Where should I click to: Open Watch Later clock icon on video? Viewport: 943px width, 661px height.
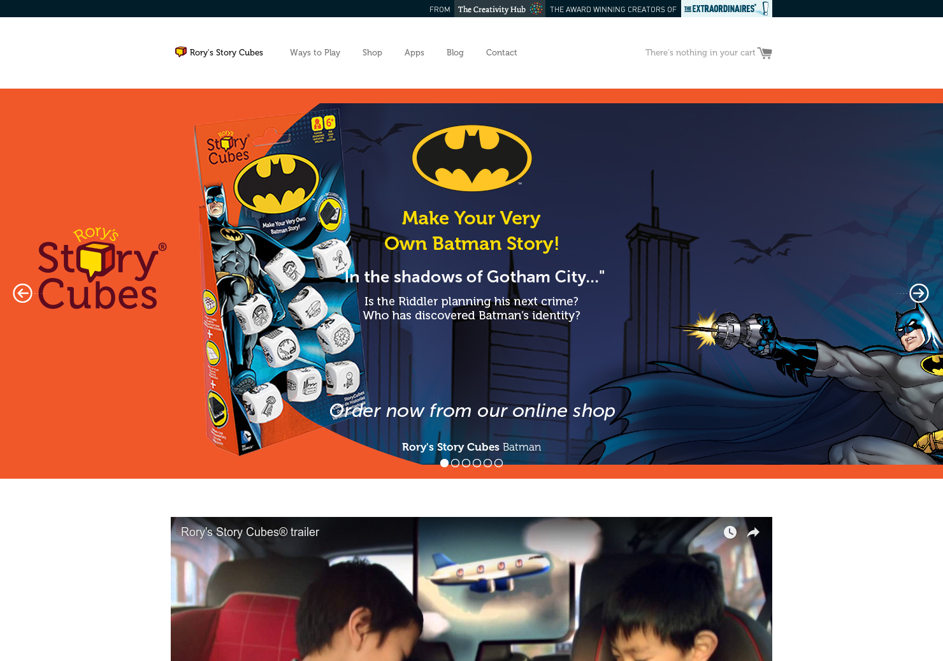(730, 532)
